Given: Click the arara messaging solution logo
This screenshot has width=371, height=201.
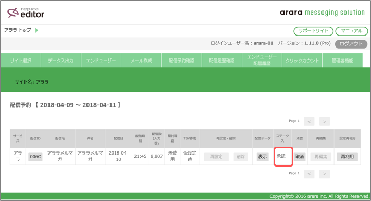Looking at the screenshot, I should (x=322, y=13).
